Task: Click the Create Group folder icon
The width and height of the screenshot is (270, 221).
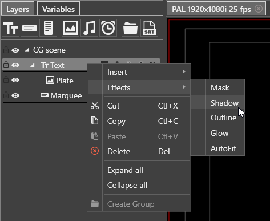Action: [95, 204]
